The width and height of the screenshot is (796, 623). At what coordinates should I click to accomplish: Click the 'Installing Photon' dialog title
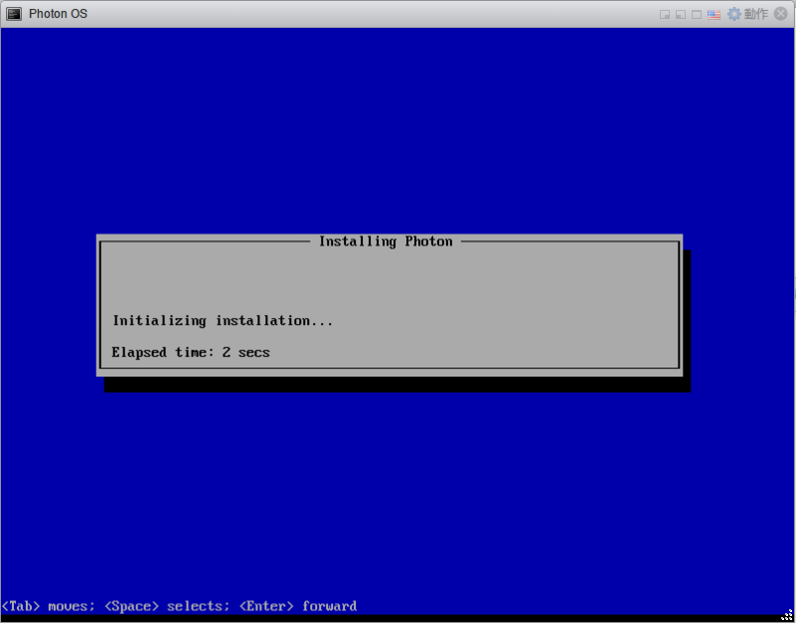386,241
